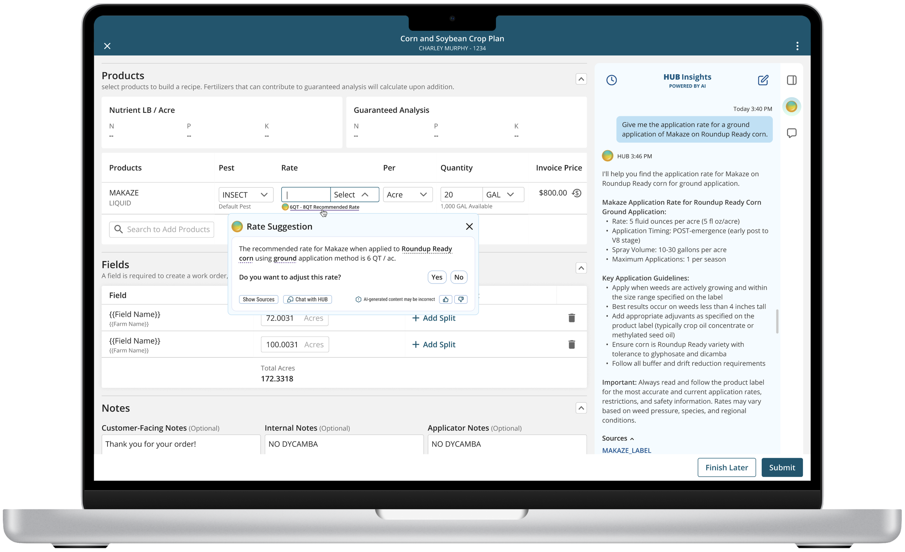
Task: Collapse the Fields section
Action: tap(581, 268)
